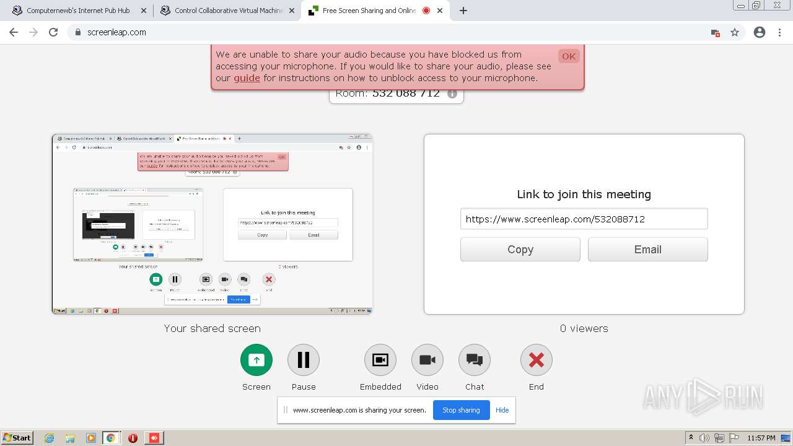This screenshot has height=446, width=793.
Task: View site lock information icon
Action: click(78, 32)
